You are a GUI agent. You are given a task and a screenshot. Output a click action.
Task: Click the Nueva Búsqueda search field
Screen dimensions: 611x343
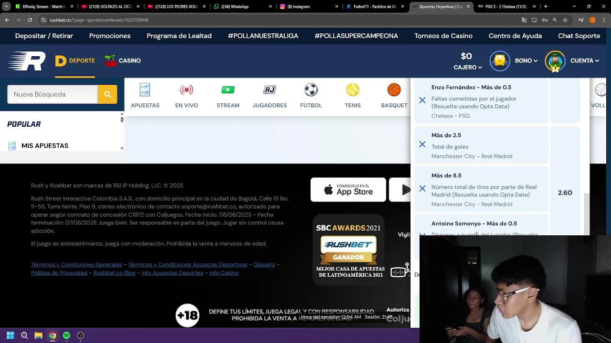coord(53,94)
